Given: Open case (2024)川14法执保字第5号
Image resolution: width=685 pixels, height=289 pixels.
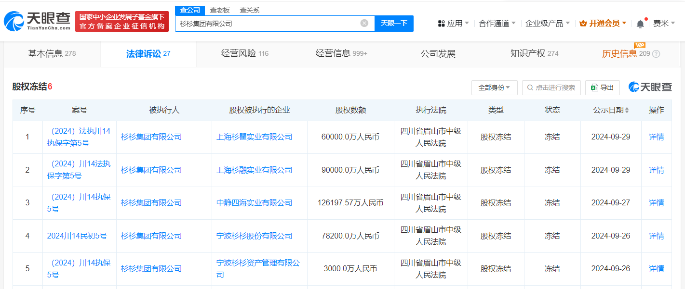Looking at the screenshot, I should pyautogui.click(x=79, y=170).
